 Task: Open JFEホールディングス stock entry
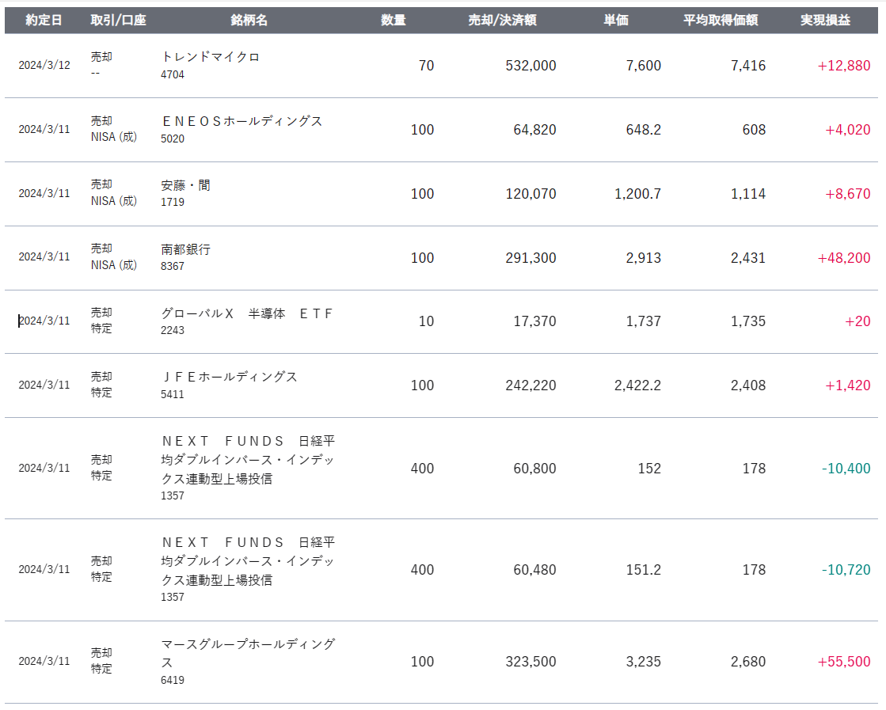point(230,377)
